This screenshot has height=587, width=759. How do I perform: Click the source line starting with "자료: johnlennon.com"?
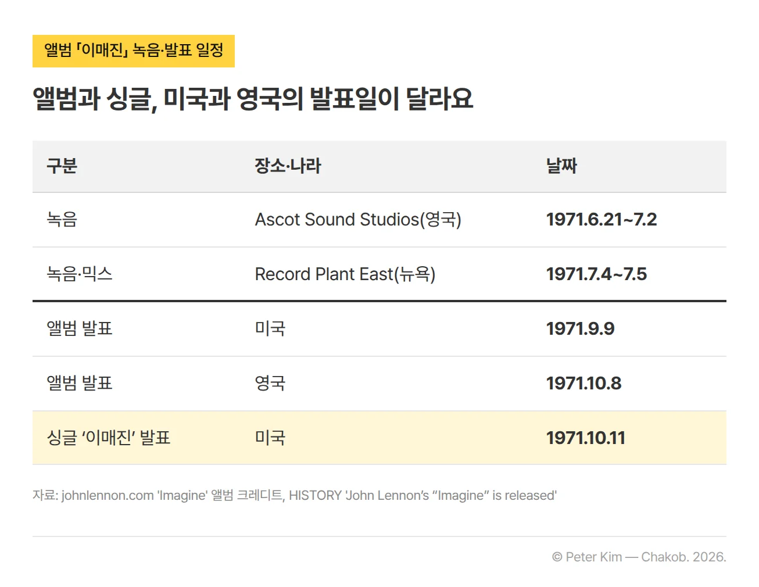[x=295, y=496]
